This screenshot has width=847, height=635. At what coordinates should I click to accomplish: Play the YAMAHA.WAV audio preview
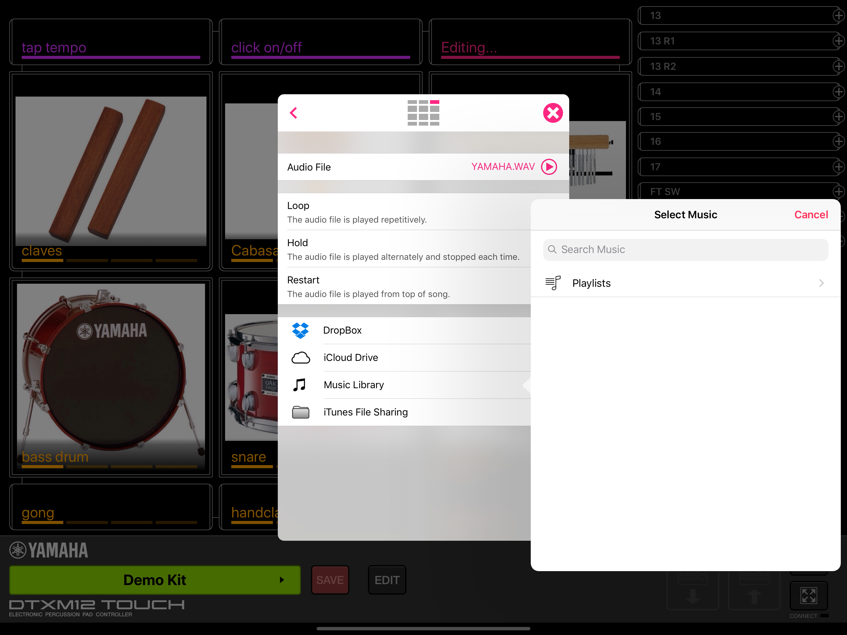(549, 167)
